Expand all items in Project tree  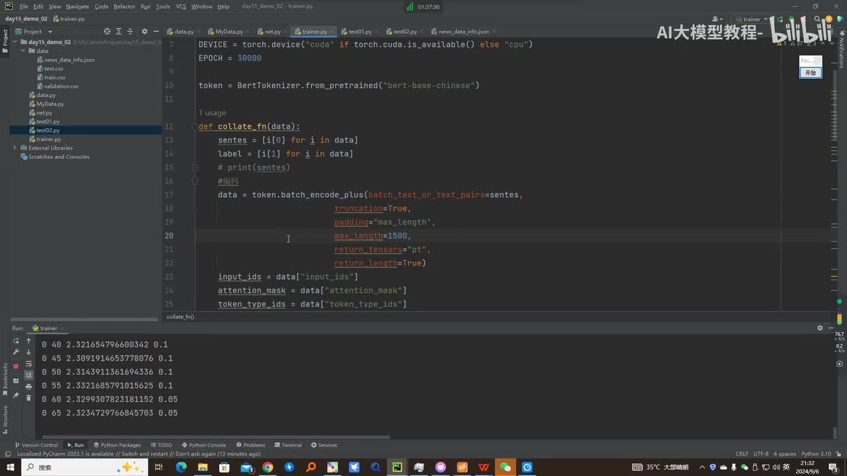119,32
